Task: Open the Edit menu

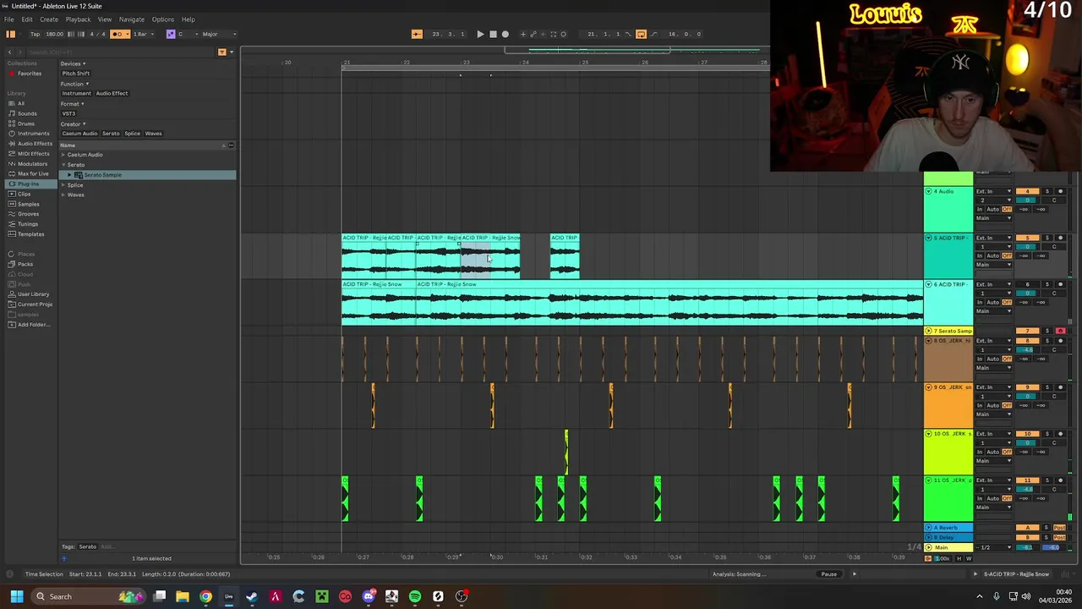Action: point(27,19)
